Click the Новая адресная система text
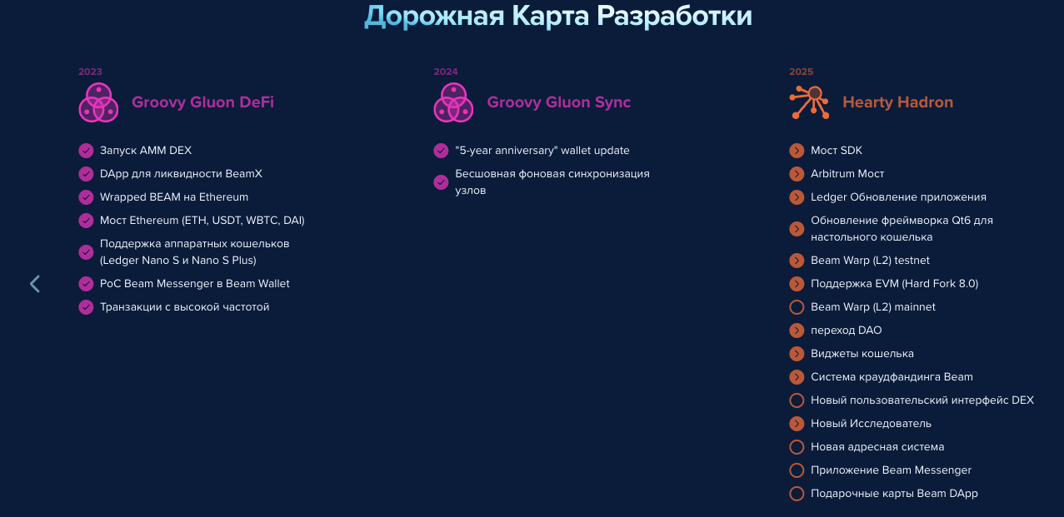This screenshot has height=517, width=1064. coord(877,447)
